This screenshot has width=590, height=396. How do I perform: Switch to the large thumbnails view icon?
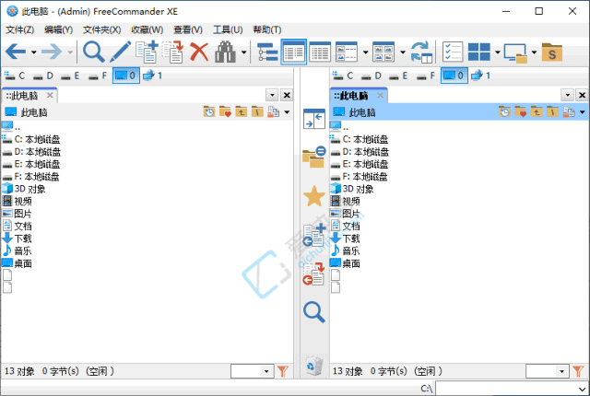pos(383,52)
